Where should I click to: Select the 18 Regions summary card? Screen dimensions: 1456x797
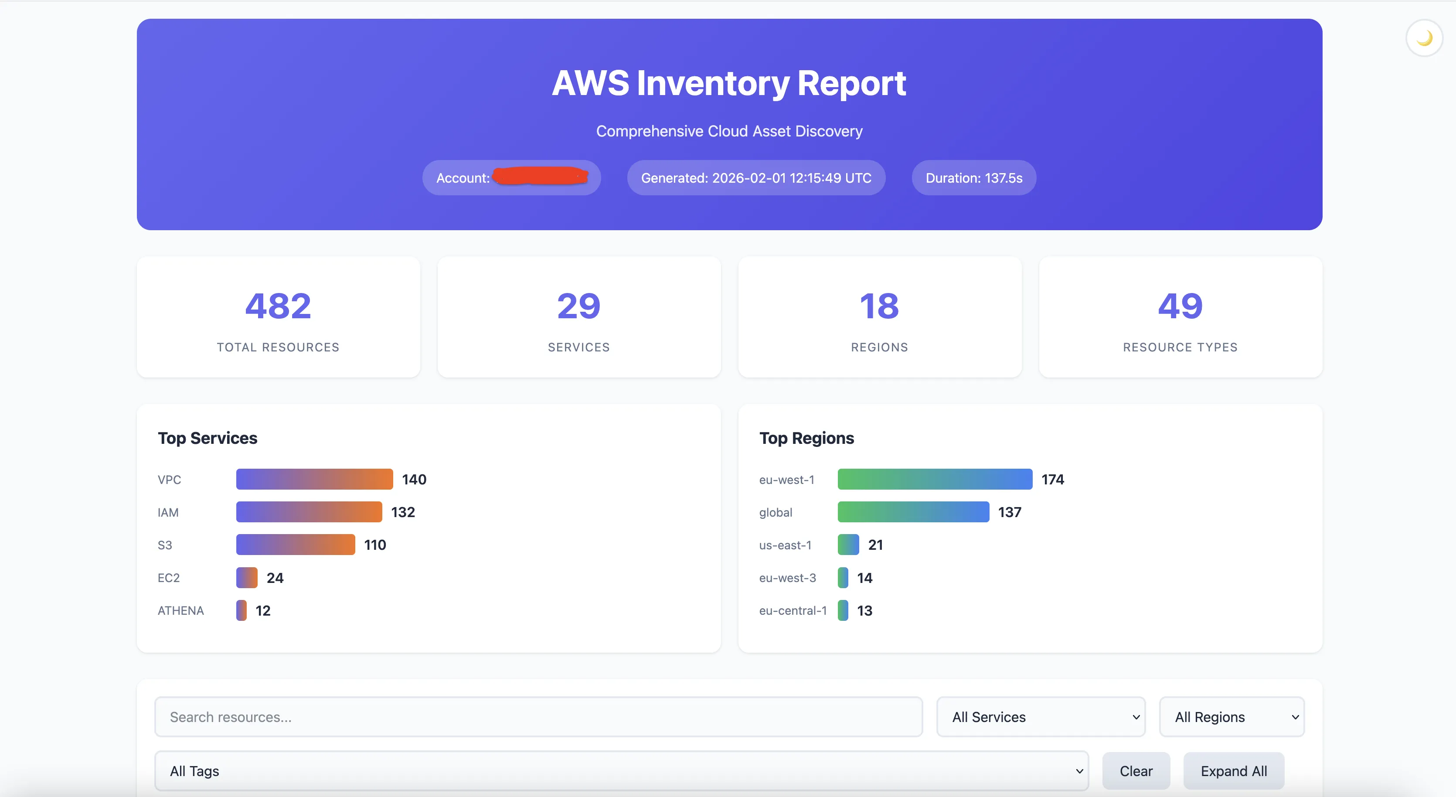[x=879, y=317]
